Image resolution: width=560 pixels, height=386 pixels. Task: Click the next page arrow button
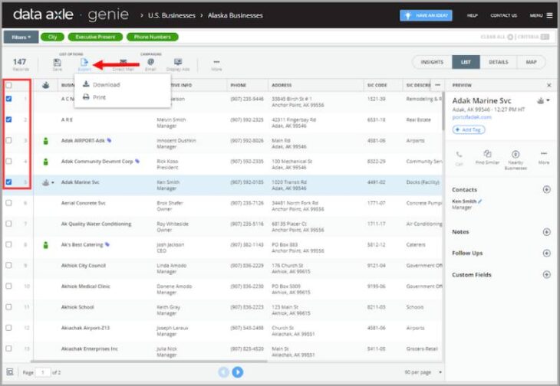point(238,372)
